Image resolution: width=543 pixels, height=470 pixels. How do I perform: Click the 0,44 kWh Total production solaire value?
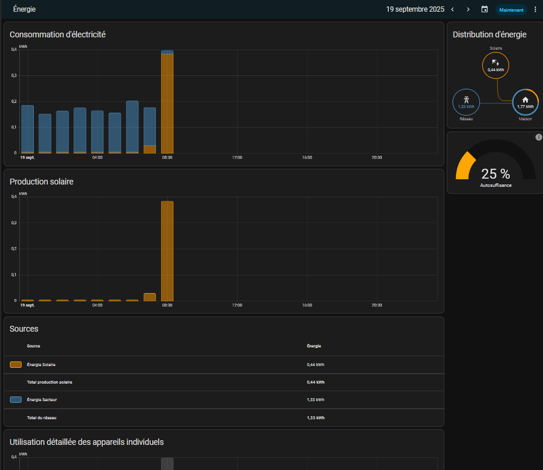[315, 382]
